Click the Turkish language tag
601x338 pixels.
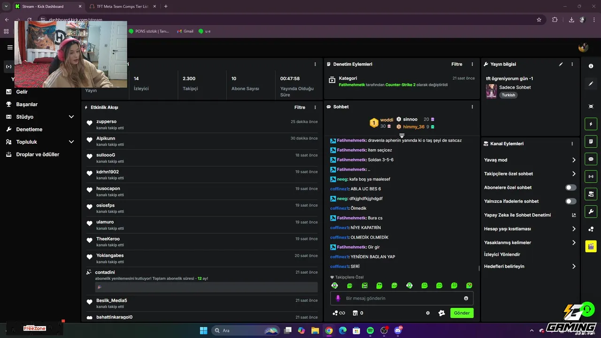[508, 95]
